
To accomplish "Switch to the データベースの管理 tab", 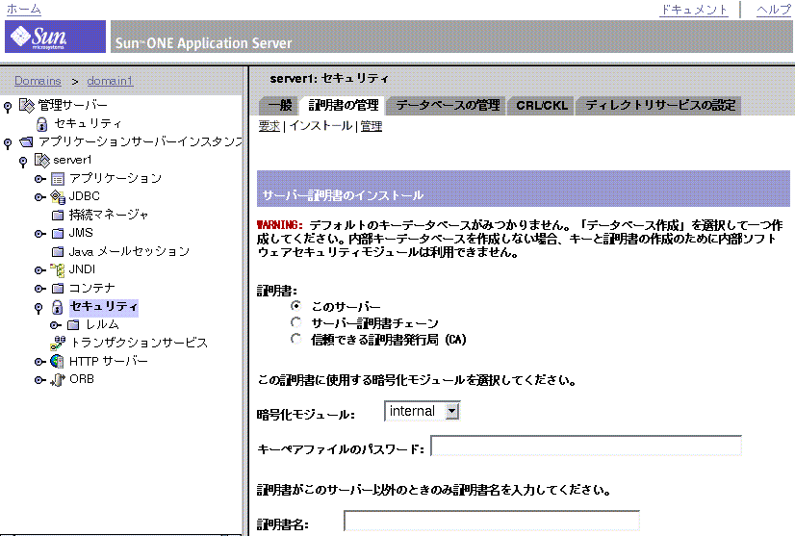I will pyautogui.click(x=448, y=106).
